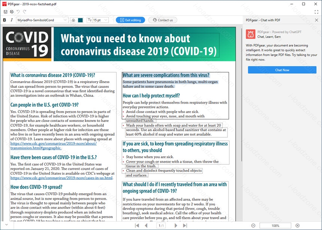Toggle italic formatting
322x230 pixels.
coord(12,20)
